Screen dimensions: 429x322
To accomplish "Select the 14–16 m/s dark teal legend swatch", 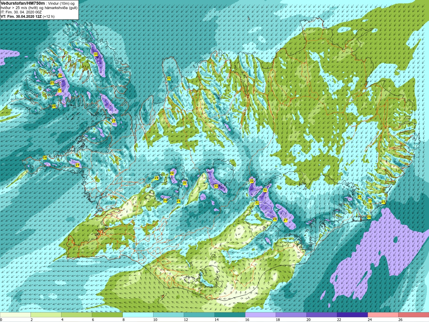I will tap(230, 315).
